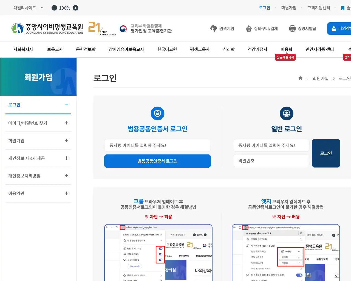Click the shield icon above 범용공동인증서 로그인
The height and width of the screenshot is (281, 351).
click(x=157, y=113)
